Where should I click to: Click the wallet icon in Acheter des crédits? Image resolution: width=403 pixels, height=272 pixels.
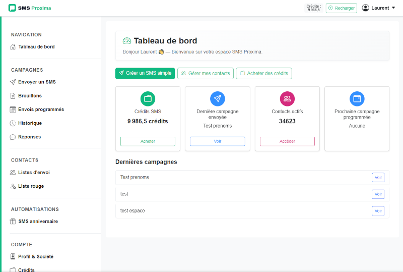click(242, 73)
